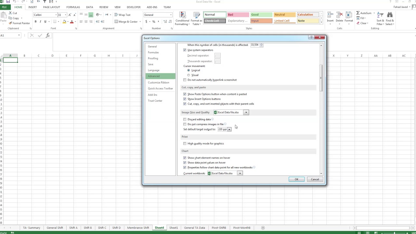416x234 pixels.
Task: Select Formulas category in Excel Options
Action: (x=153, y=52)
